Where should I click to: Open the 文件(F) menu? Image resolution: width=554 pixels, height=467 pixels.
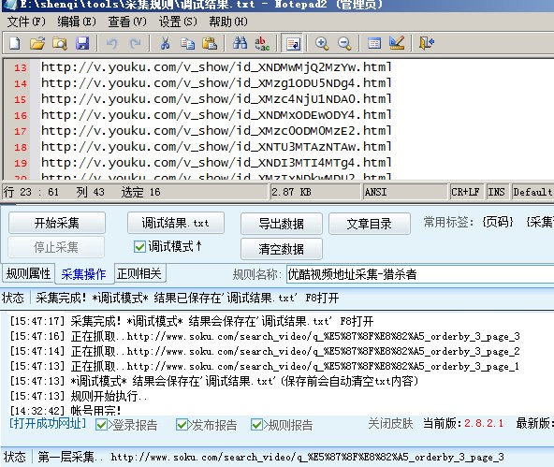click(x=26, y=22)
